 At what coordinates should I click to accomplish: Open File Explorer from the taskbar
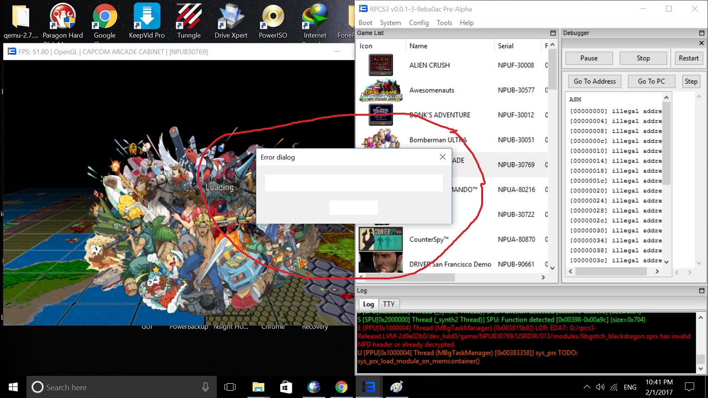(258, 387)
